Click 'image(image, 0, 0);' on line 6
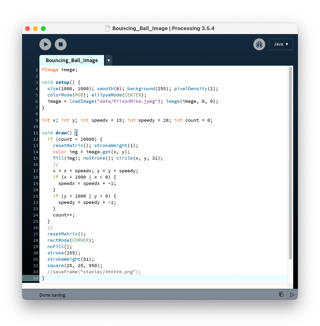Screen dimensions: 320x326 click(192, 101)
